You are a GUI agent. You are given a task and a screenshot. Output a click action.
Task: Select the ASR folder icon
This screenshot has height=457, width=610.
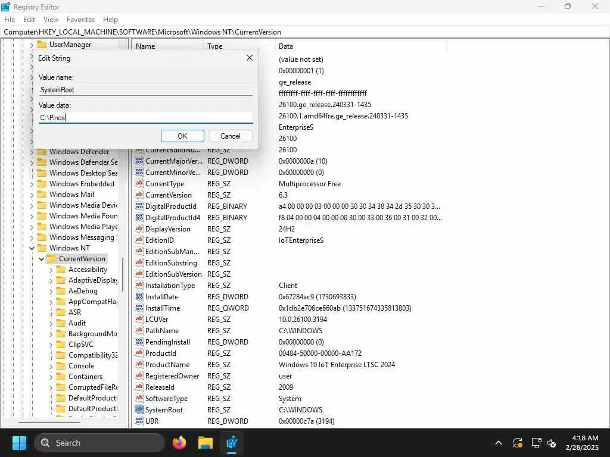pyautogui.click(x=61, y=312)
